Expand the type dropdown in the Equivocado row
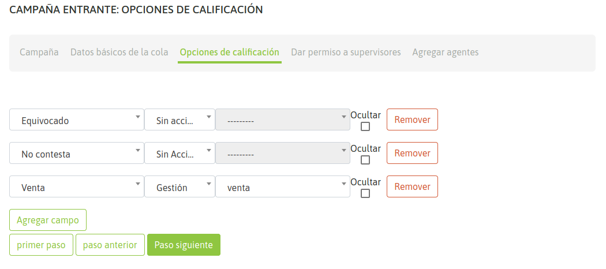This screenshot has height=269, width=606. 179,120
